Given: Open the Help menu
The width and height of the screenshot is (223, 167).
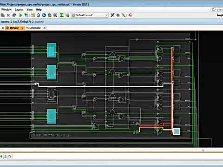Looking at the screenshot, I should (39, 10).
